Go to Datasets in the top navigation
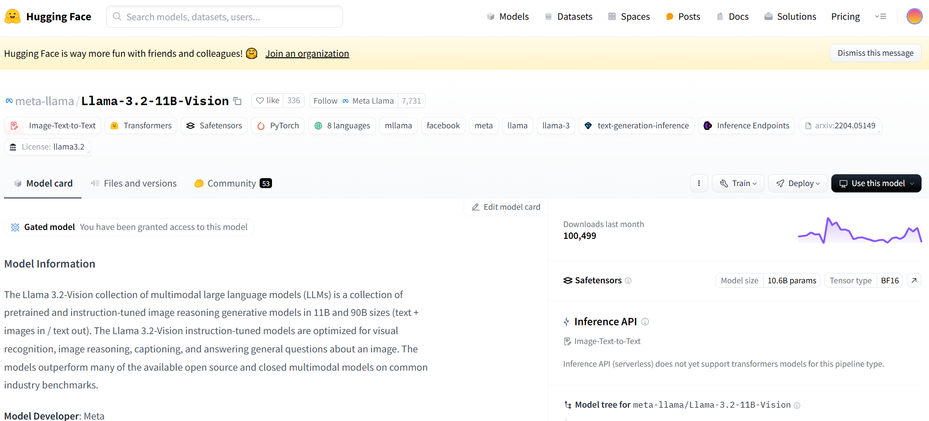The height and width of the screenshot is (421, 929). point(568,17)
